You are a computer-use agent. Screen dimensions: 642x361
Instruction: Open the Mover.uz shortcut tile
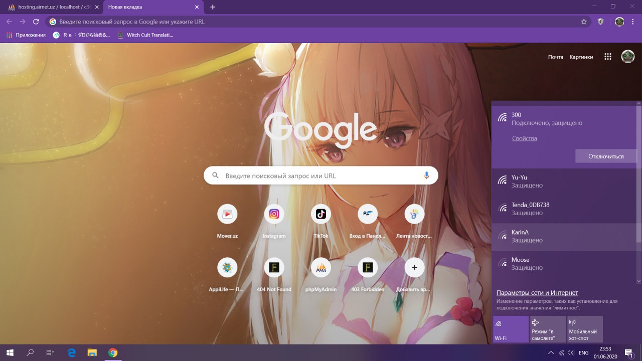pos(227,222)
